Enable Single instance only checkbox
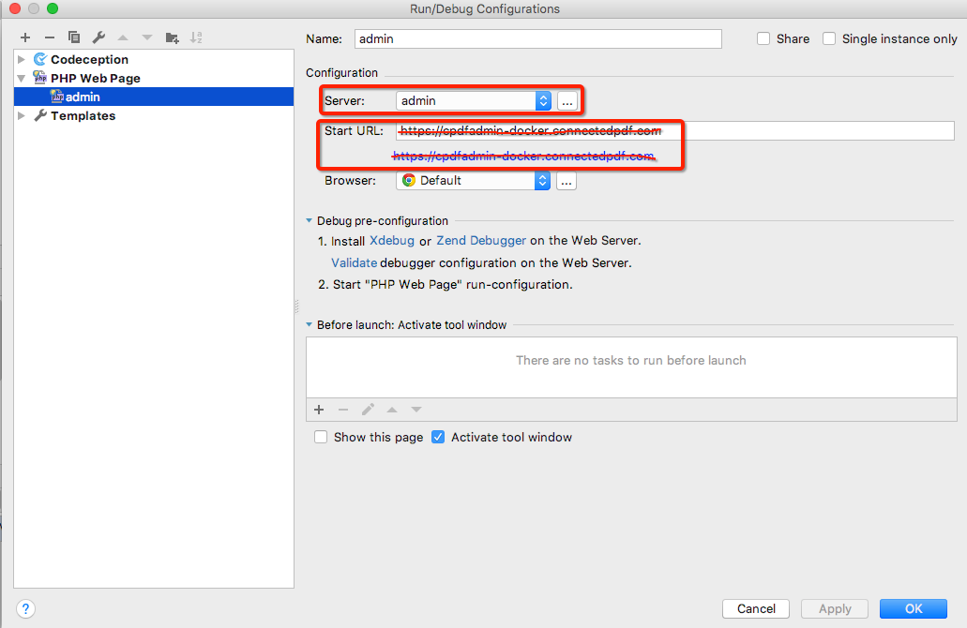This screenshot has width=967, height=628. point(829,38)
